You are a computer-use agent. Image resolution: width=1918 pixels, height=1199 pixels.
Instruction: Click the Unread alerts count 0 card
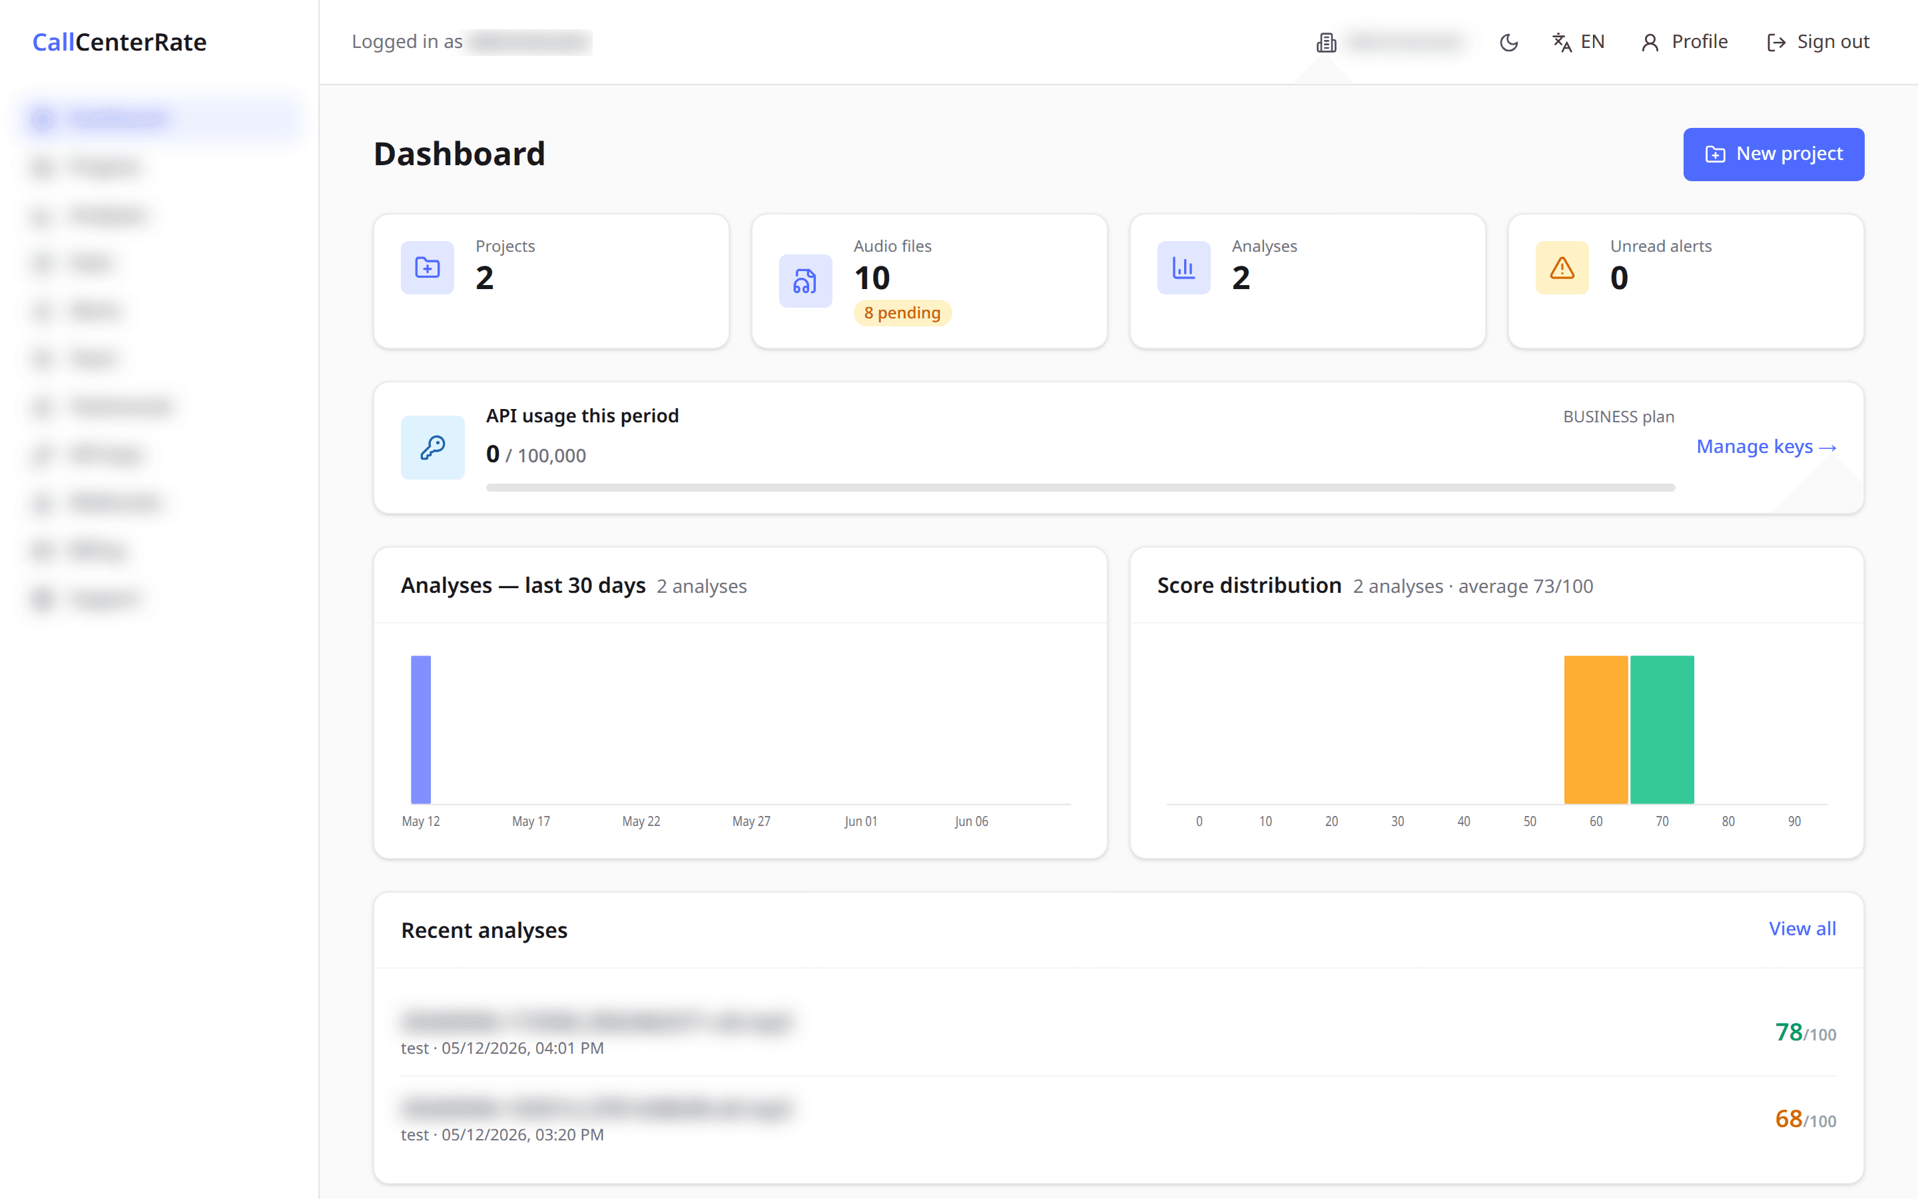[1686, 280]
